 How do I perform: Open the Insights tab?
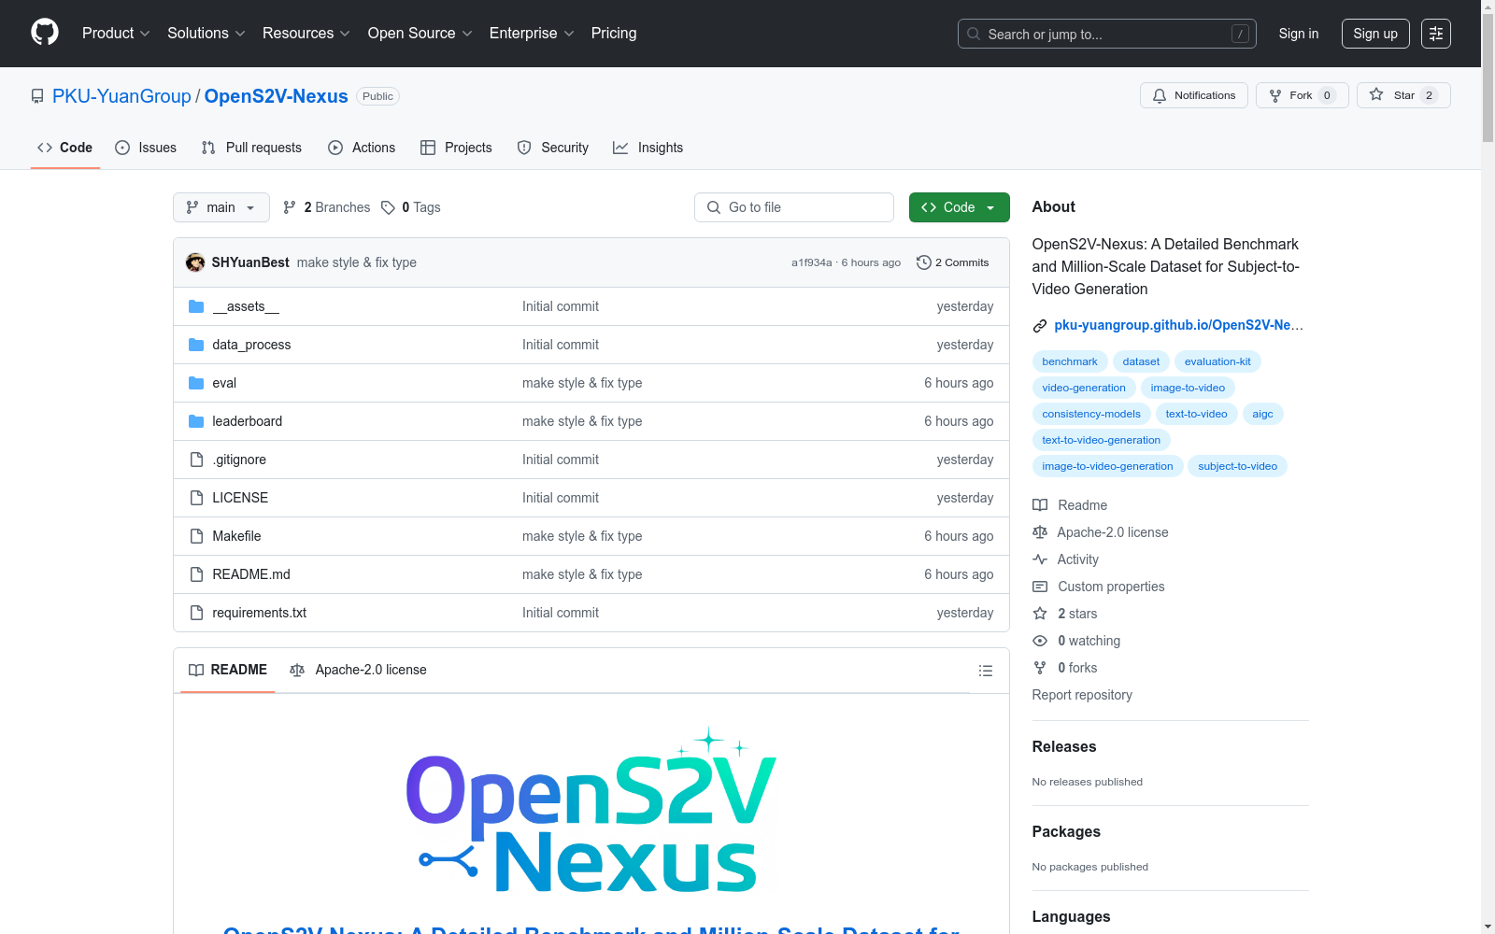(x=648, y=148)
